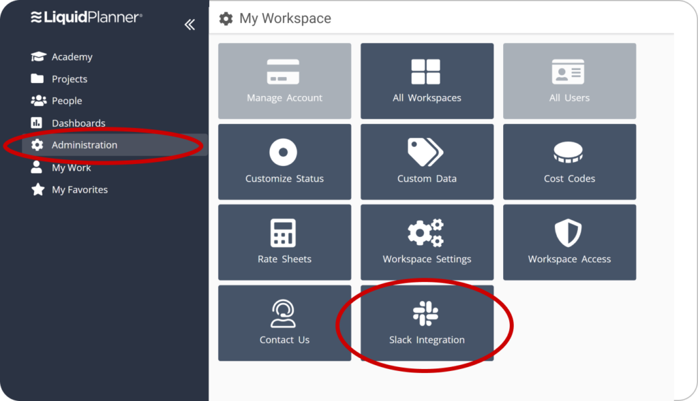Open the All Users tile
This screenshot has height=401, width=698.
tap(569, 81)
